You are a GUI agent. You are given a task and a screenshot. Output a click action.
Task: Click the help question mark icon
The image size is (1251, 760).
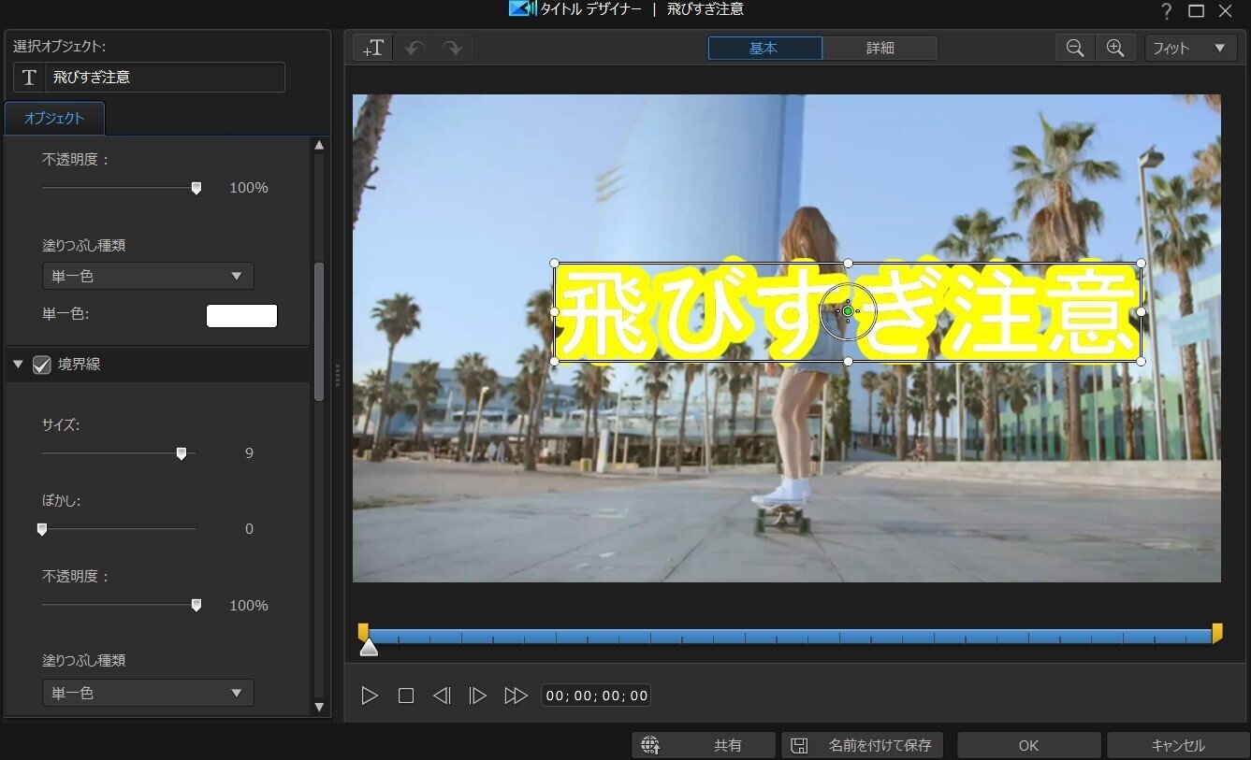pyautogui.click(x=1167, y=11)
